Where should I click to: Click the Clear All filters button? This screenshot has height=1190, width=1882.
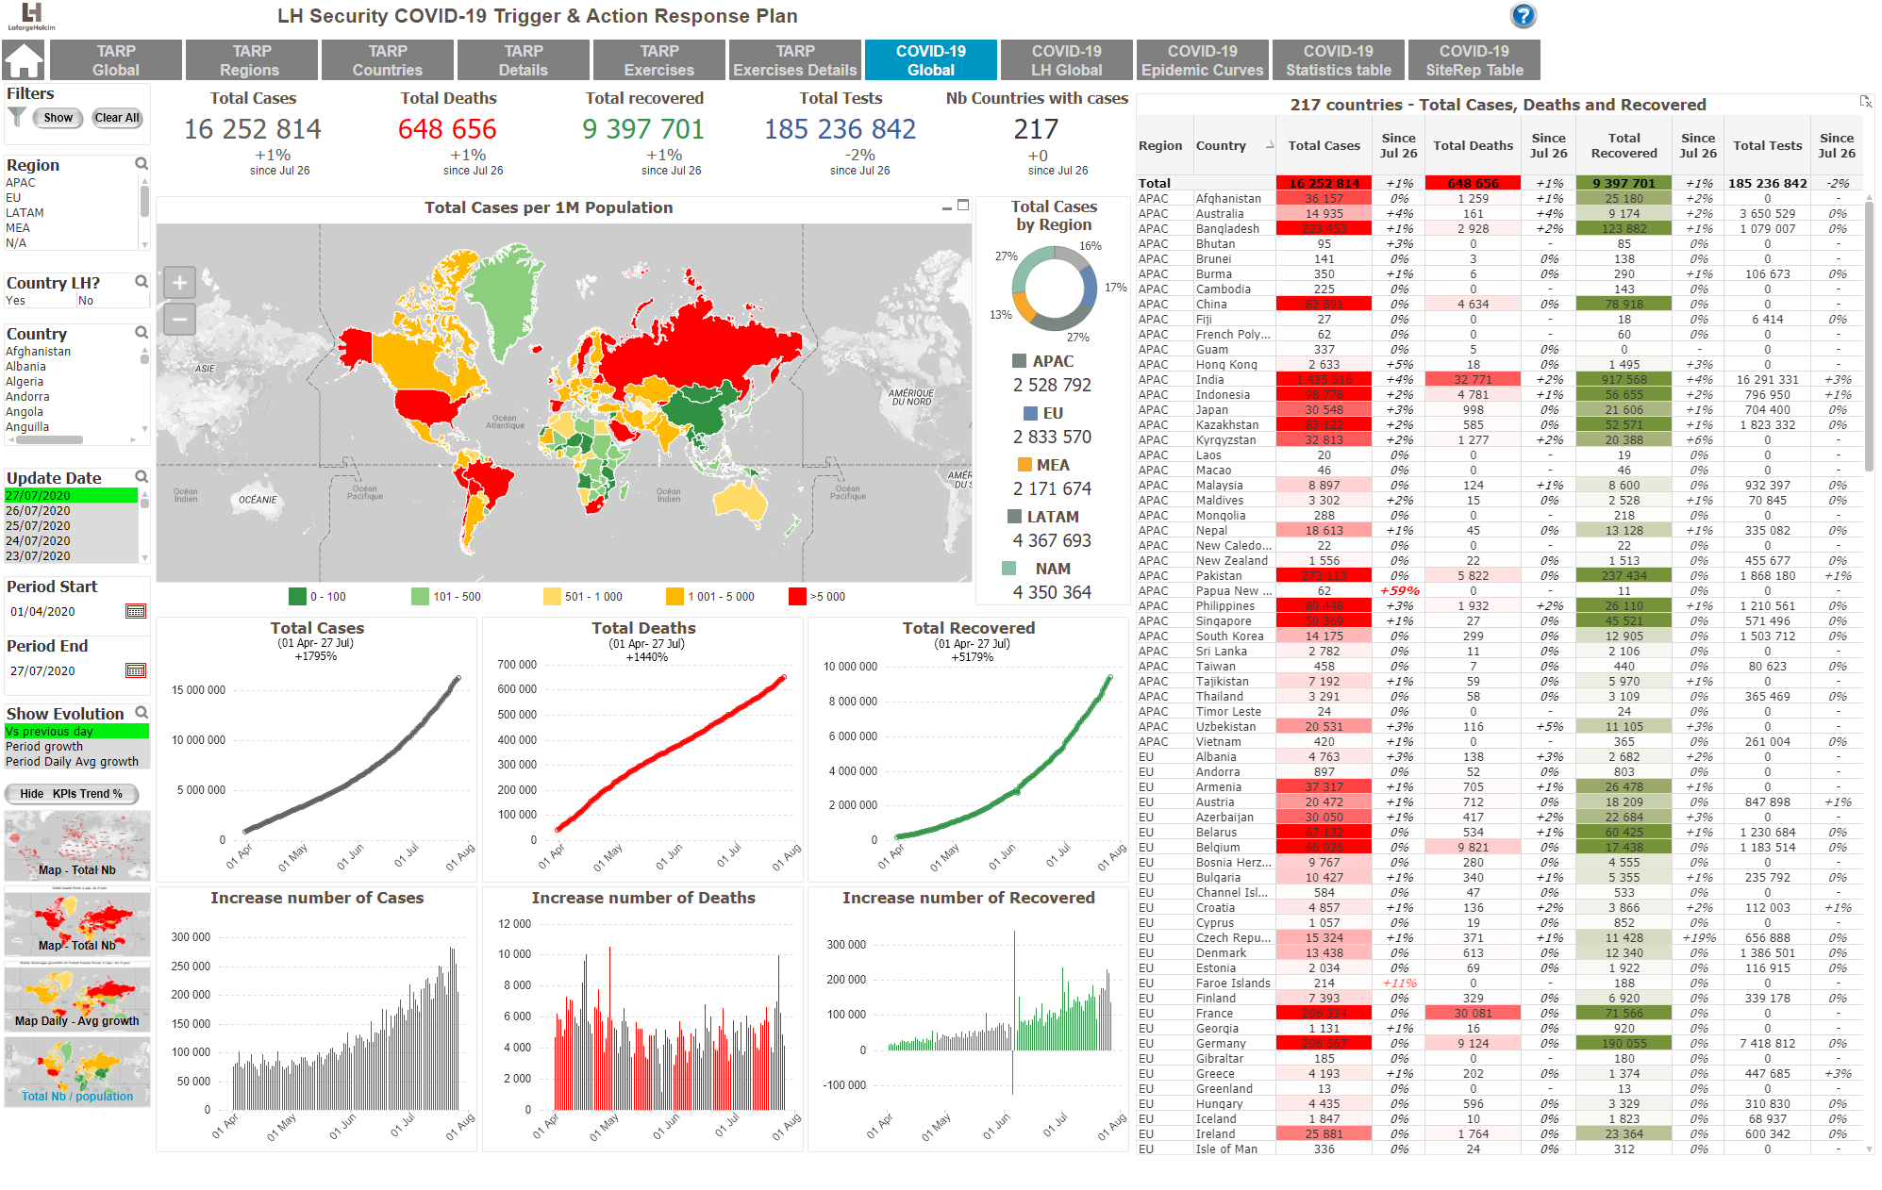pos(117,118)
